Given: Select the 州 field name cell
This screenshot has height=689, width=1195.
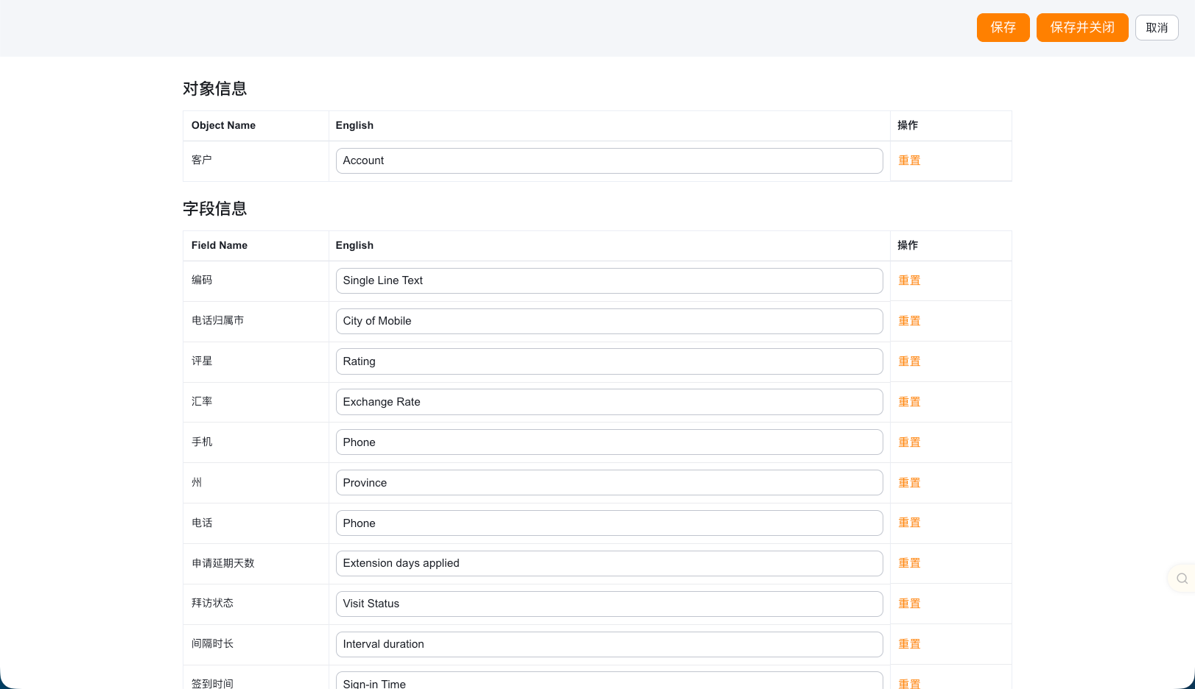Looking at the screenshot, I should point(256,483).
